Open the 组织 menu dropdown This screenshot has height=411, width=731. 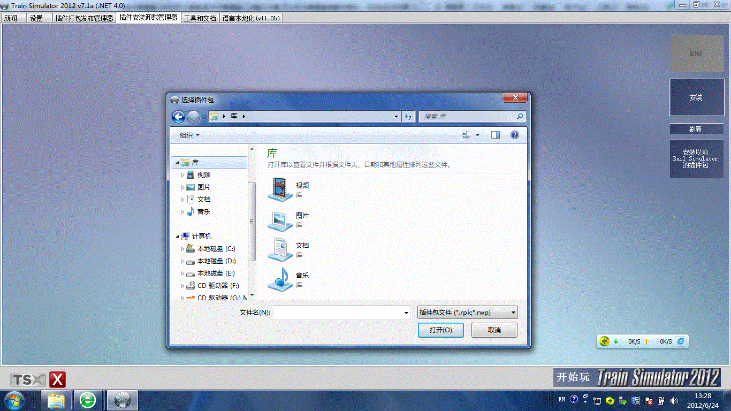[189, 135]
